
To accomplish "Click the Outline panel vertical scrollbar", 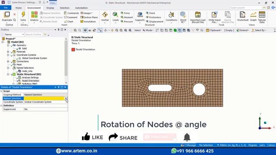I will click(x=66, y=58).
